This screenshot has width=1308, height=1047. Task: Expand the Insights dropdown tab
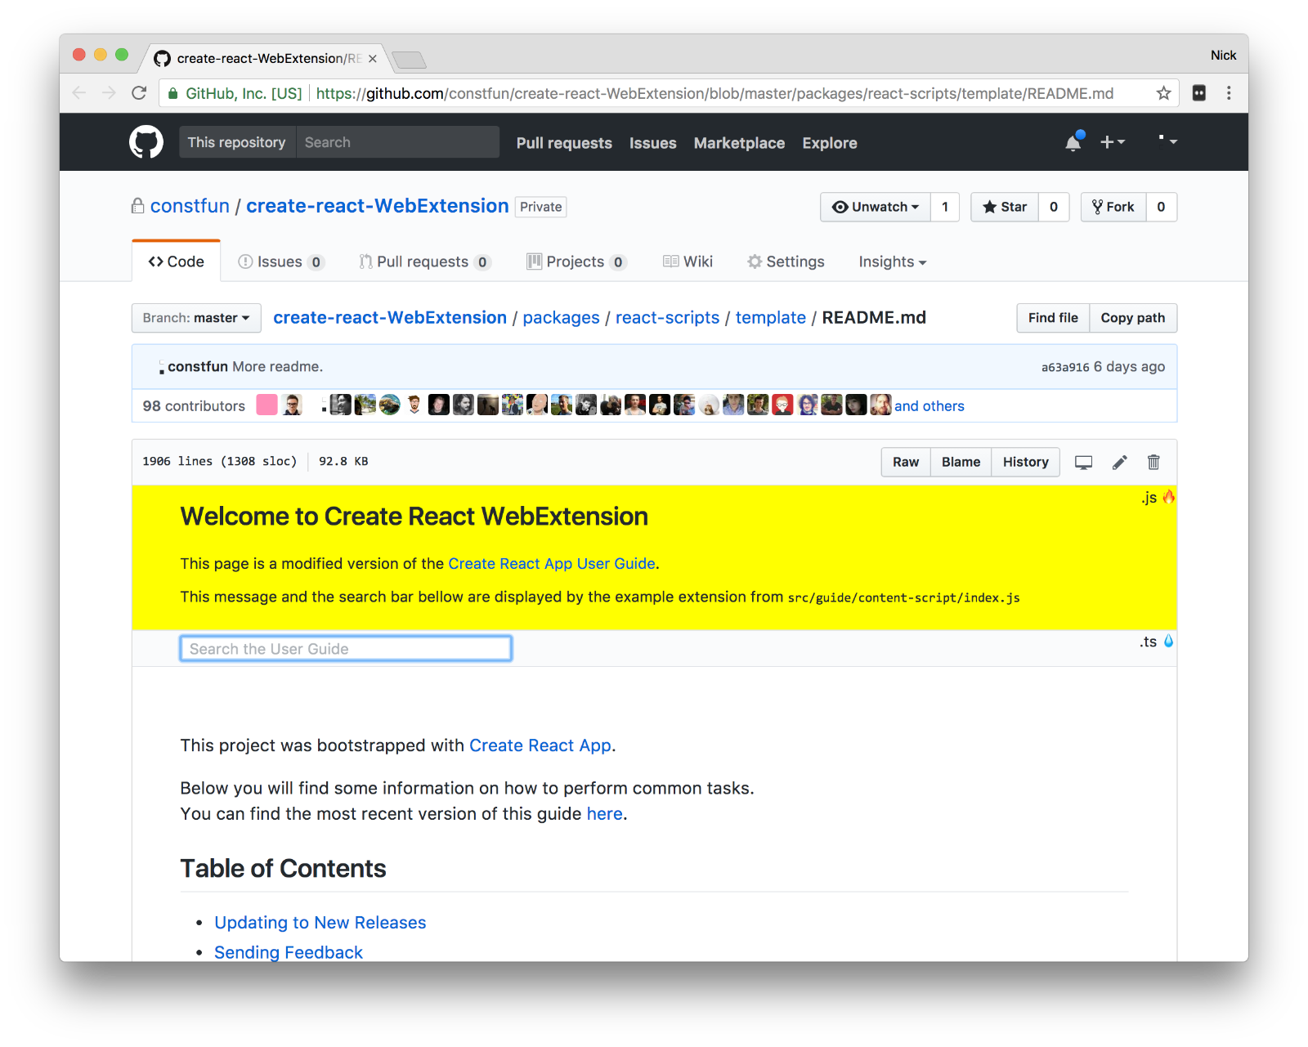pos(892,262)
